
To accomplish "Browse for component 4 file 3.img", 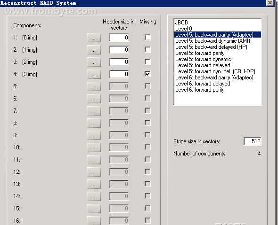I will (94, 74).
